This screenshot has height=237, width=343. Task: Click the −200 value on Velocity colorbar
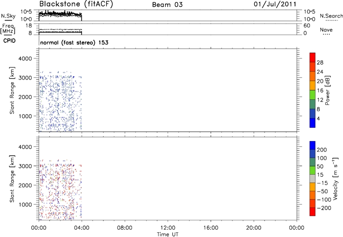point(324,208)
